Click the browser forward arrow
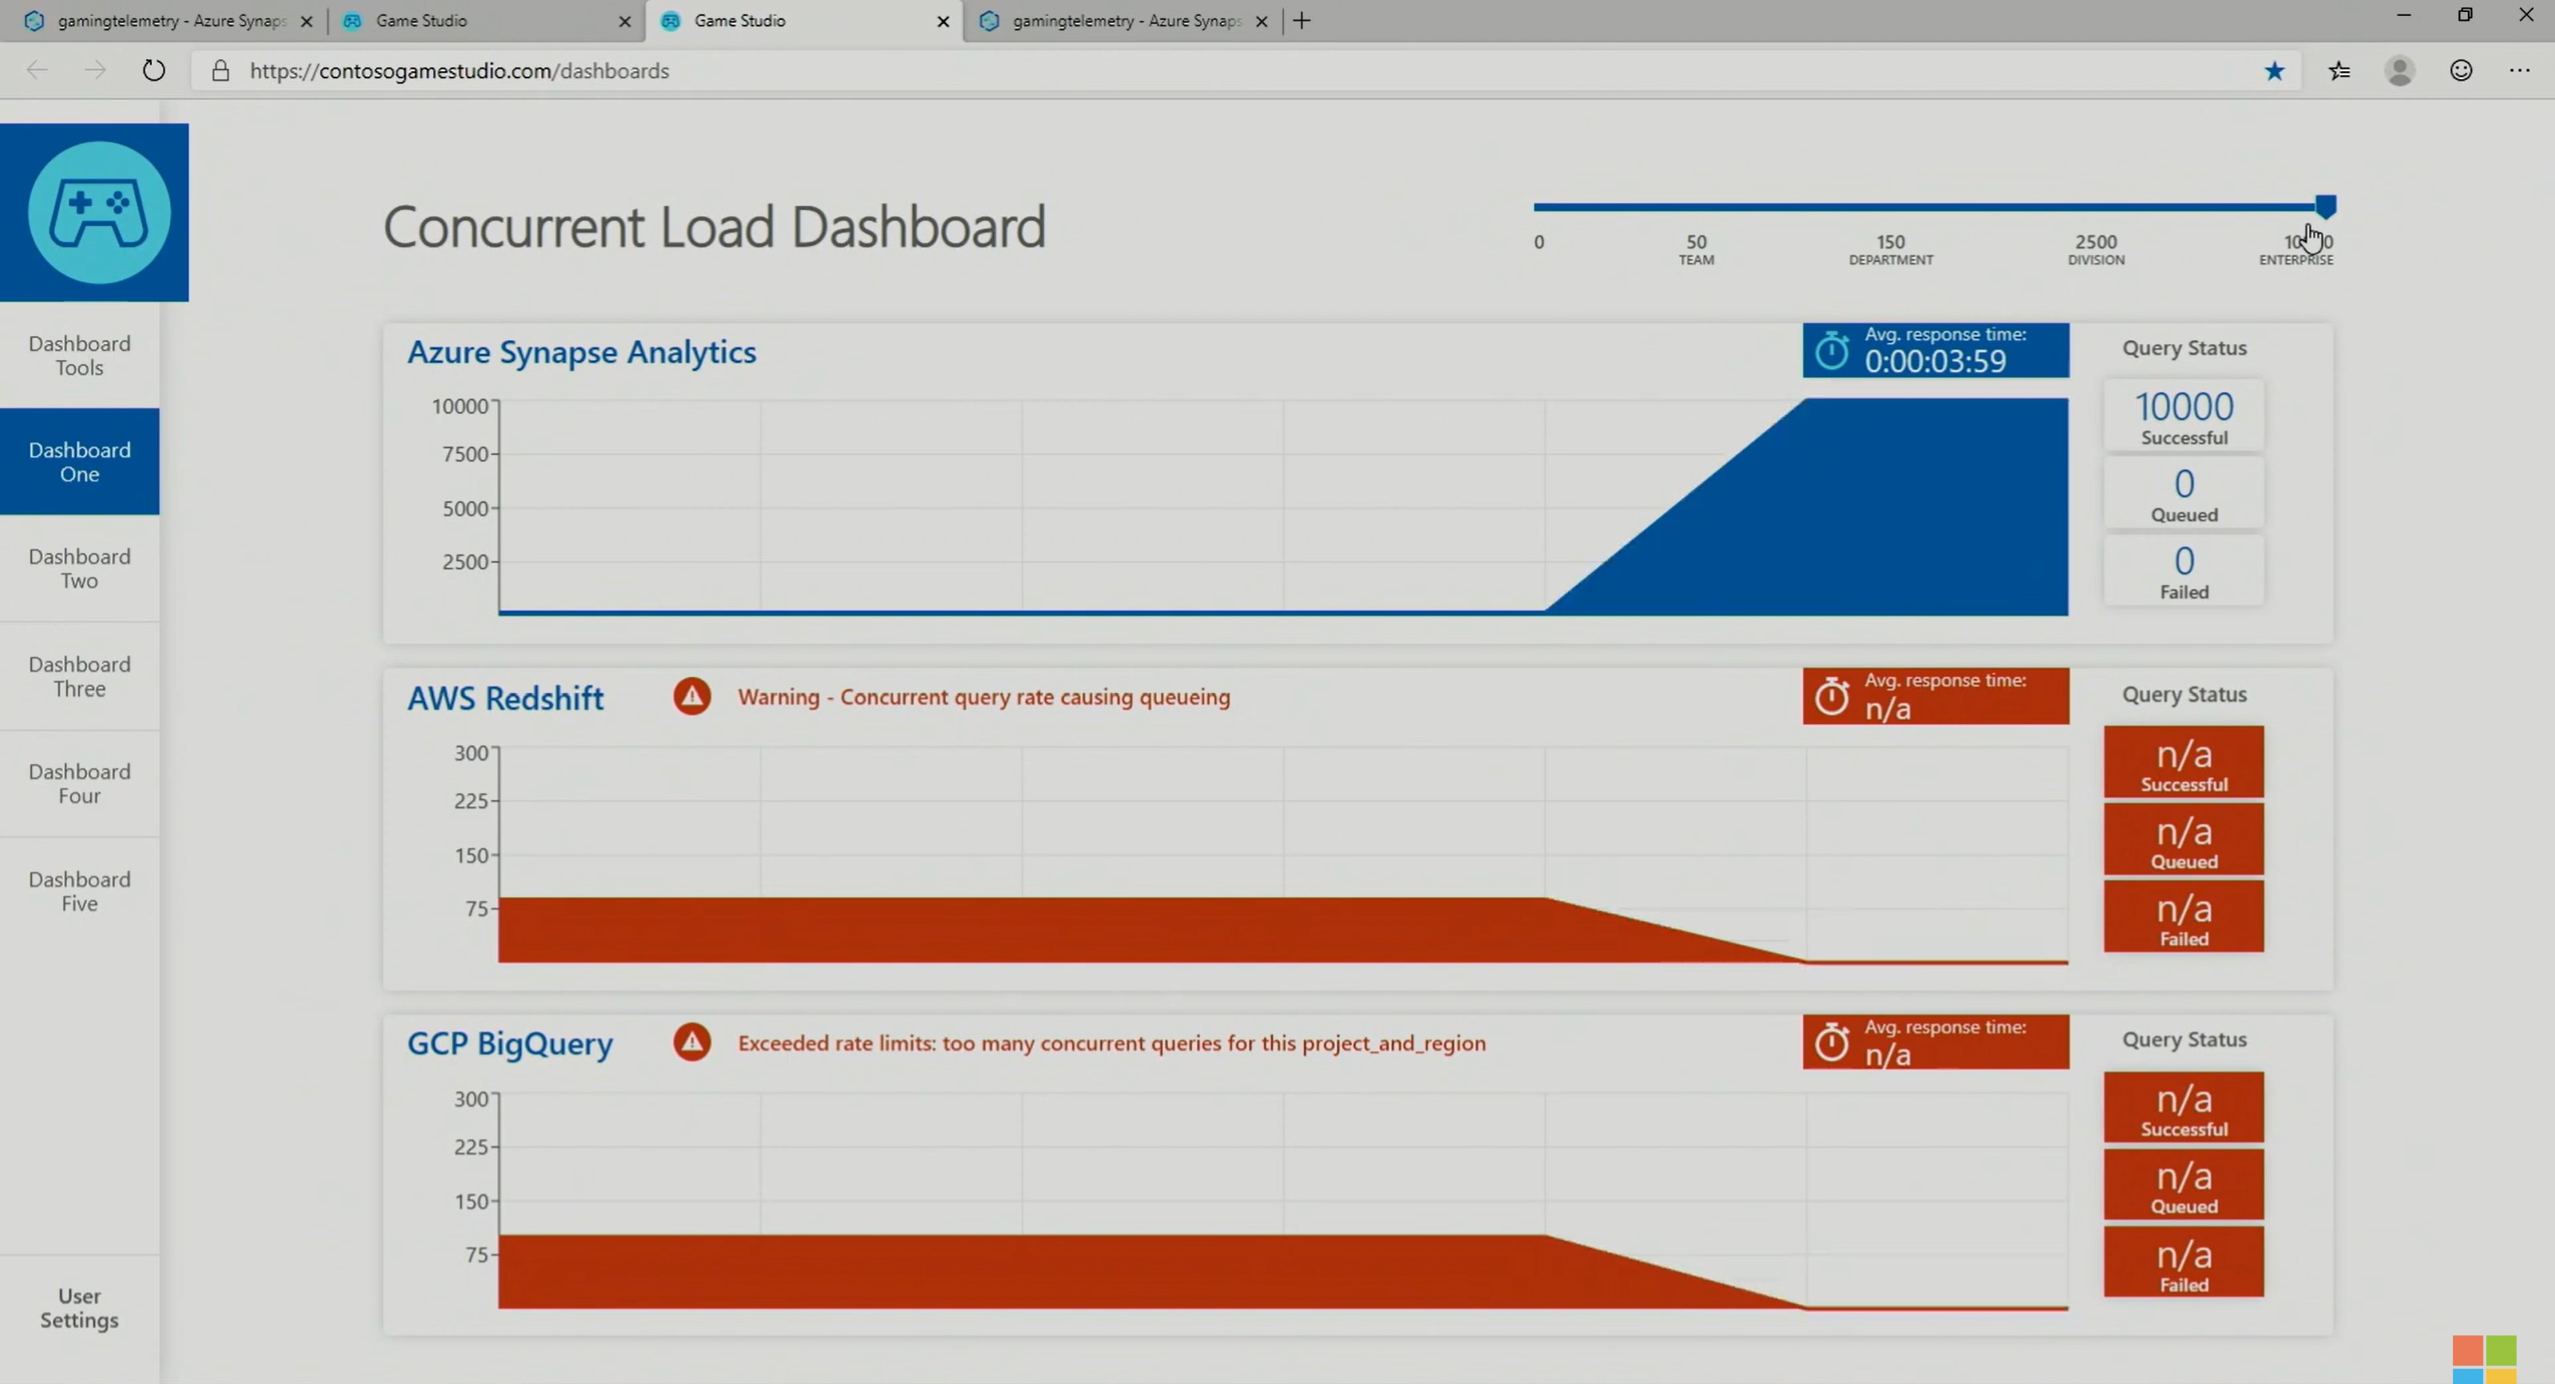 click(x=95, y=70)
